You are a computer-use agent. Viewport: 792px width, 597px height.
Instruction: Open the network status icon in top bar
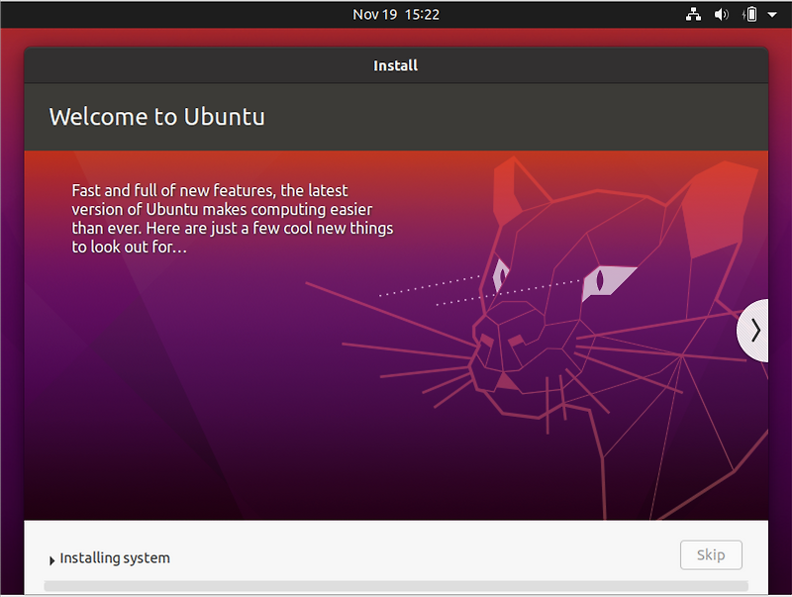point(693,14)
